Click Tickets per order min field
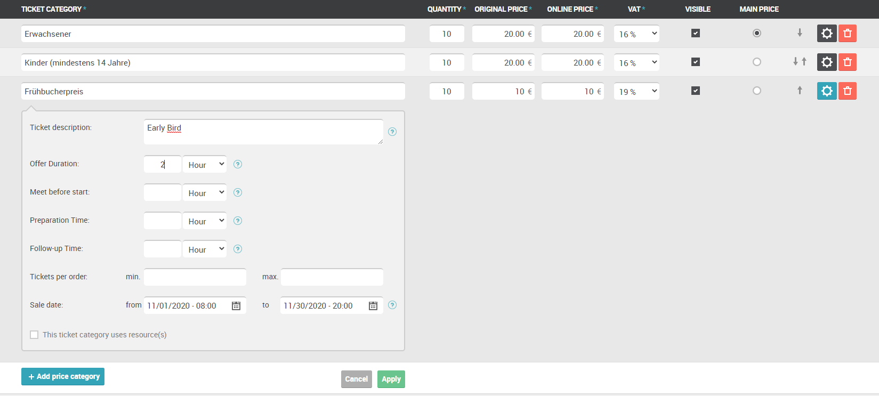The image size is (879, 396). pyautogui.click(x=195, y=277)
